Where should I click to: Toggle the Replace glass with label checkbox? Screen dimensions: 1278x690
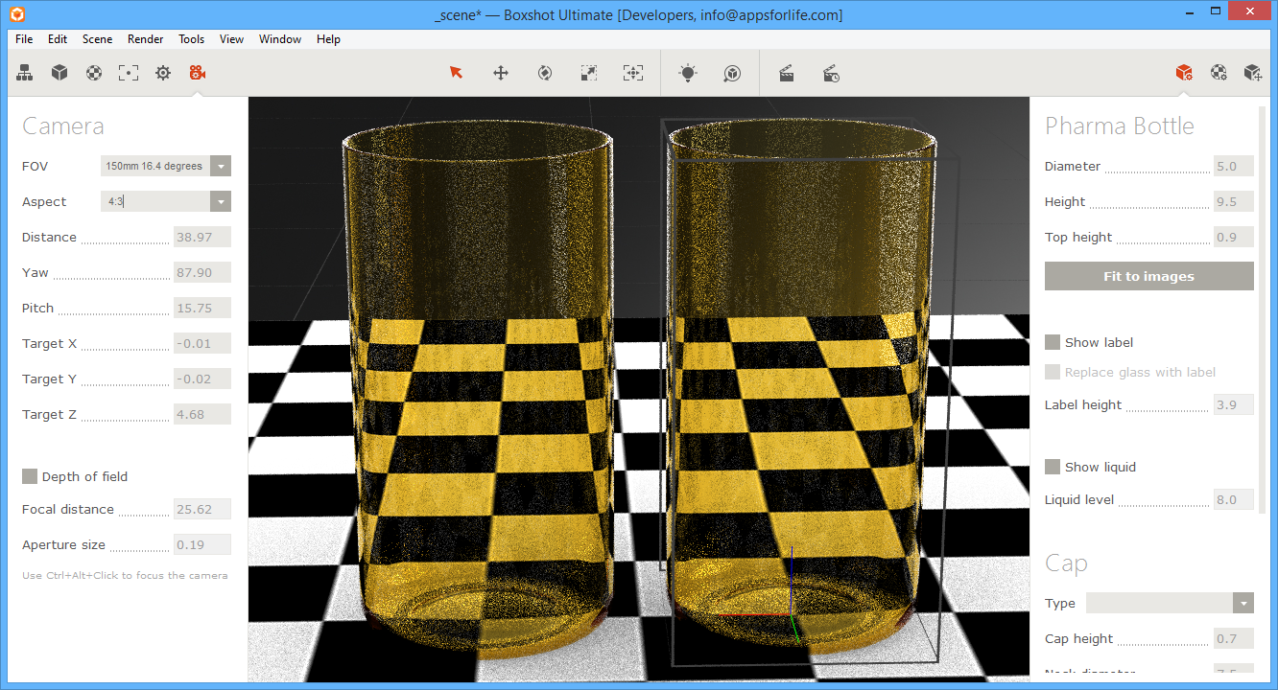[x=1053, y=372]
